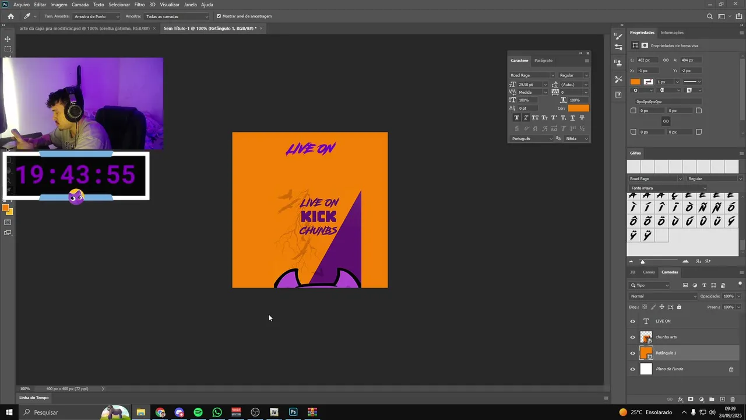Screen dimensions: 746x420
Task: Switch to the Informações tab
Action: pos(672,33)
